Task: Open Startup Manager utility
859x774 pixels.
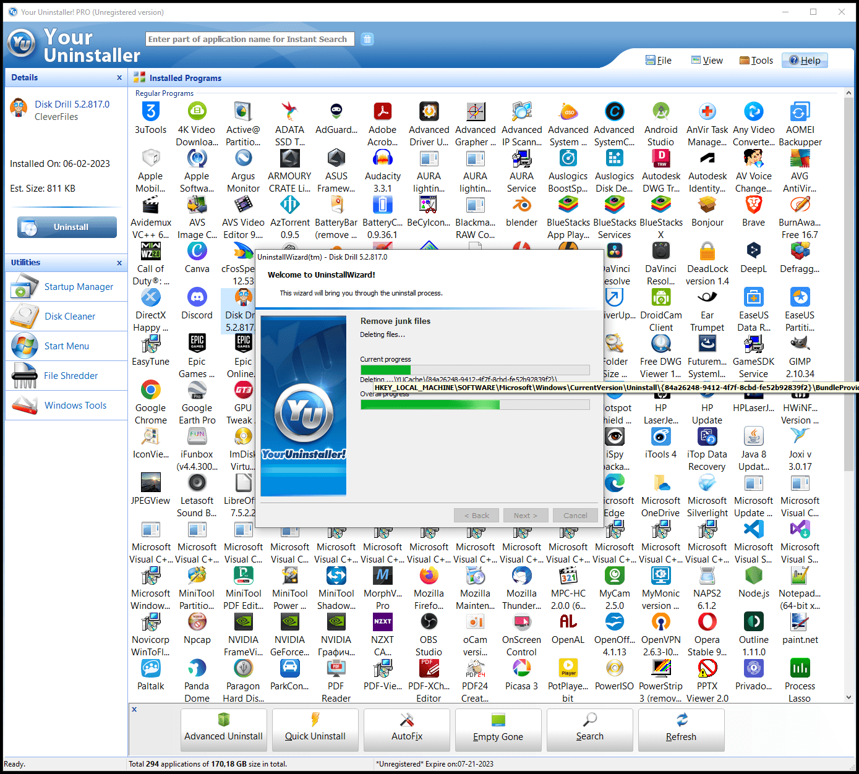Action: [67, 287]
